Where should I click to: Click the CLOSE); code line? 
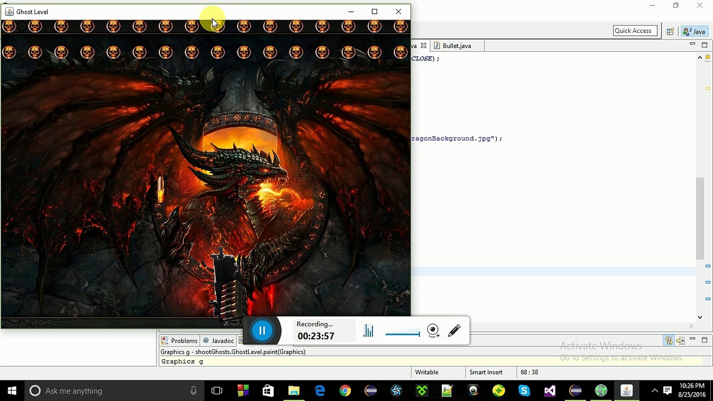[x=426, y=58]
